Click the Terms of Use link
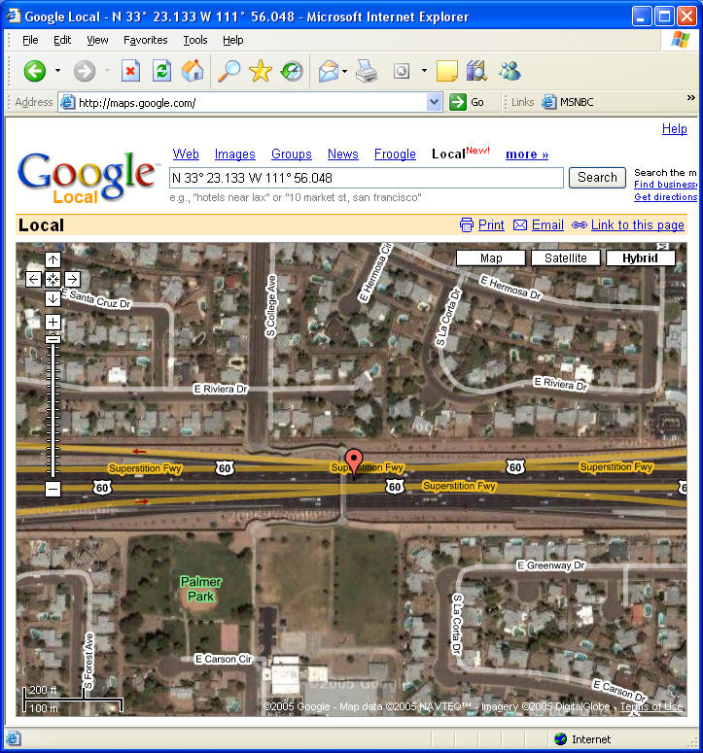 click(651, 706)
